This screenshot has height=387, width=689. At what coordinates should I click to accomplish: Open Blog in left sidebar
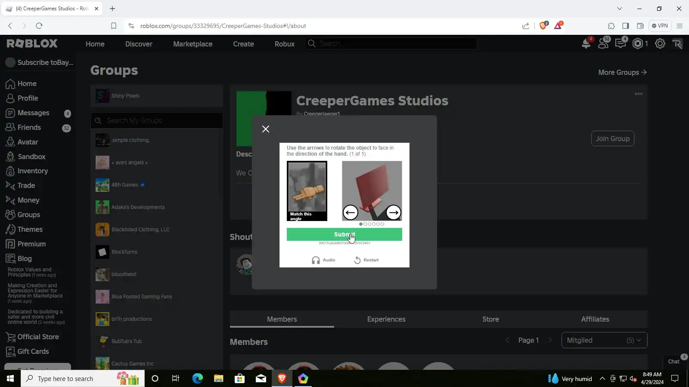click(19, 258)
